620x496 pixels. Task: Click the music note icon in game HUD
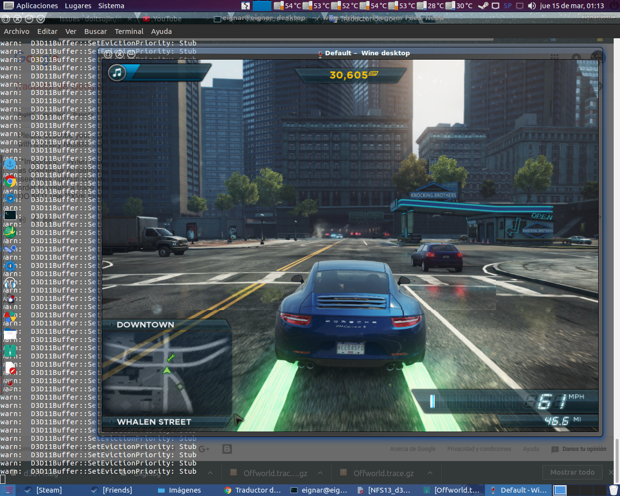tap(117, 73)
